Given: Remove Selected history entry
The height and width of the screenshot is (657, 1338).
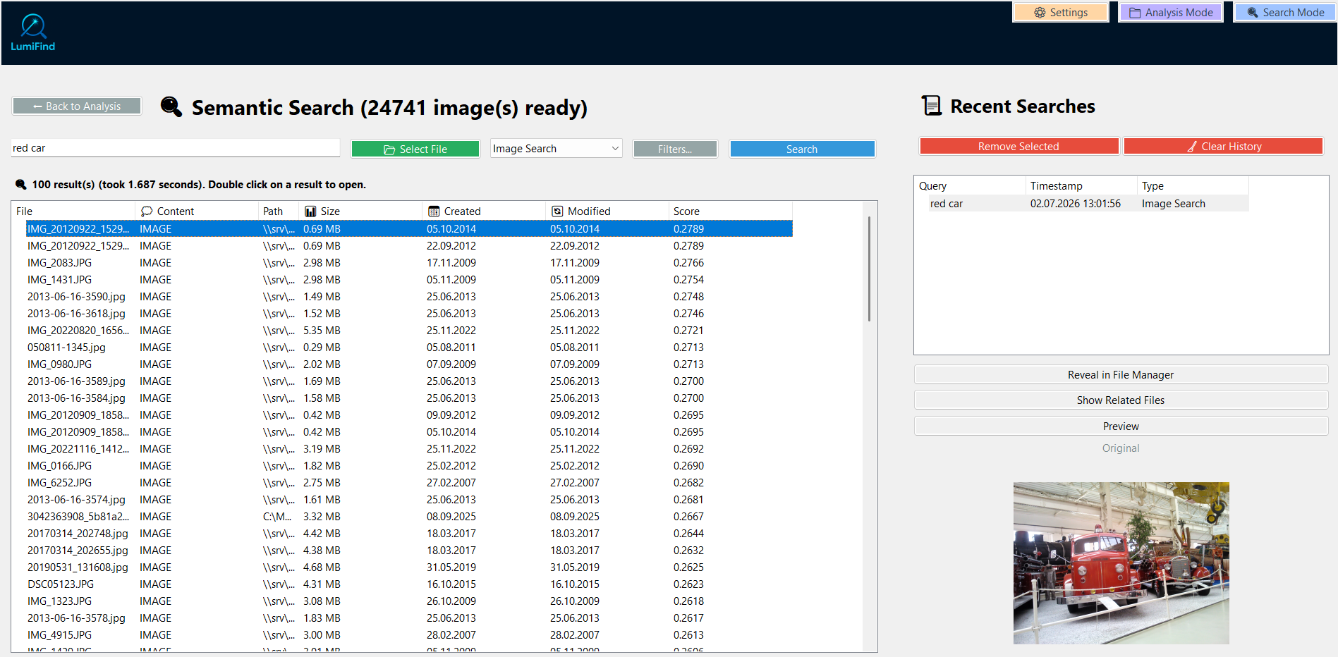Looking at the screenshot, I should click(1018, 147).
